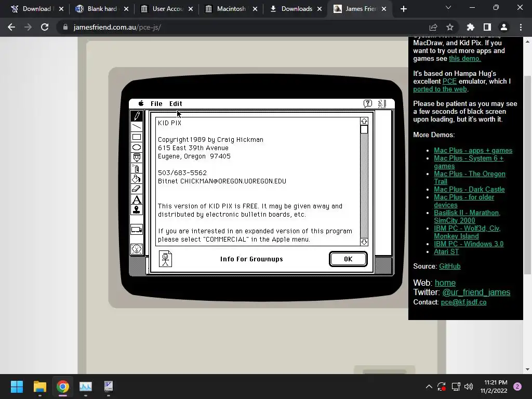Open IBM PC - Wolf3d, Civ, Monkey Island
532x399 pixels.
(467, 232)
